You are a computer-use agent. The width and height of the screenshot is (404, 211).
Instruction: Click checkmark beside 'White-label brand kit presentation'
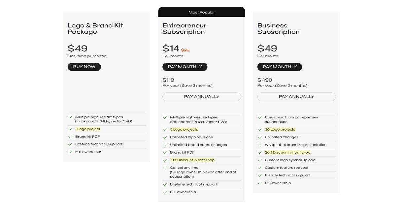tap(260, 145)
